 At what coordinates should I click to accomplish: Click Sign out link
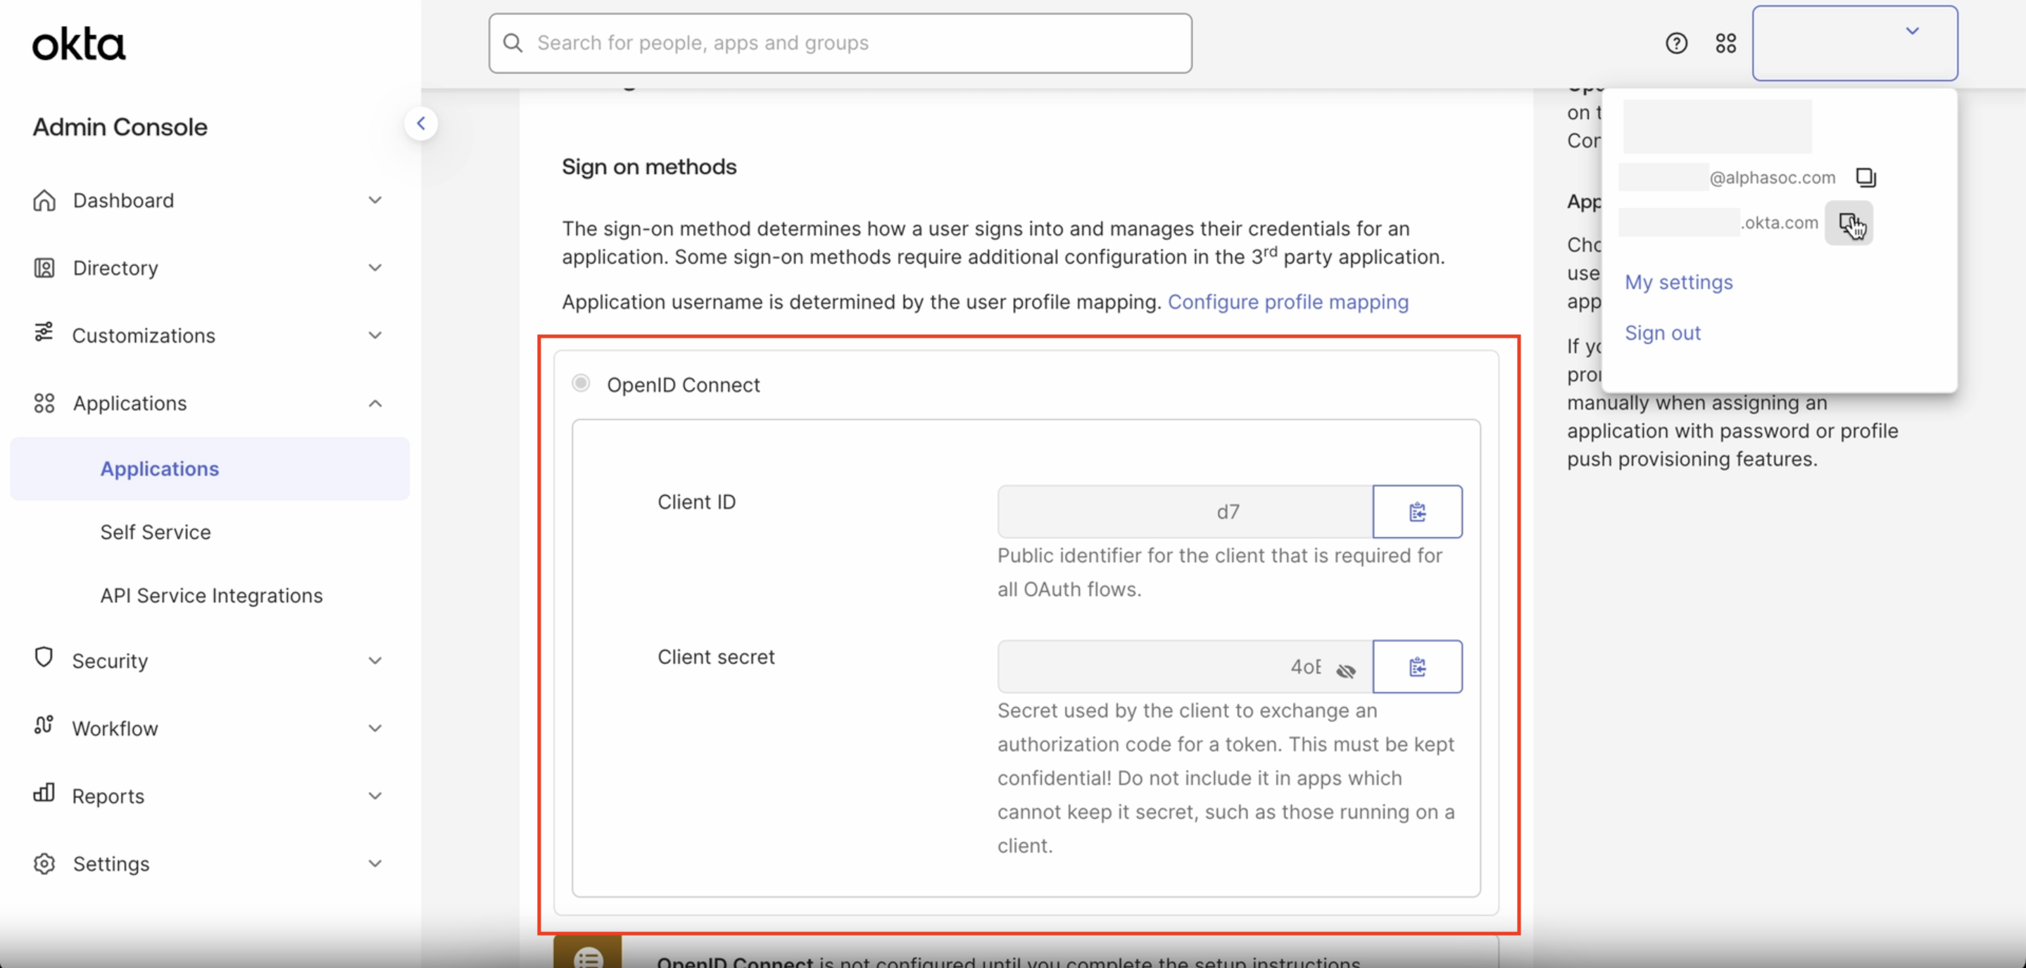[1662, 333]
